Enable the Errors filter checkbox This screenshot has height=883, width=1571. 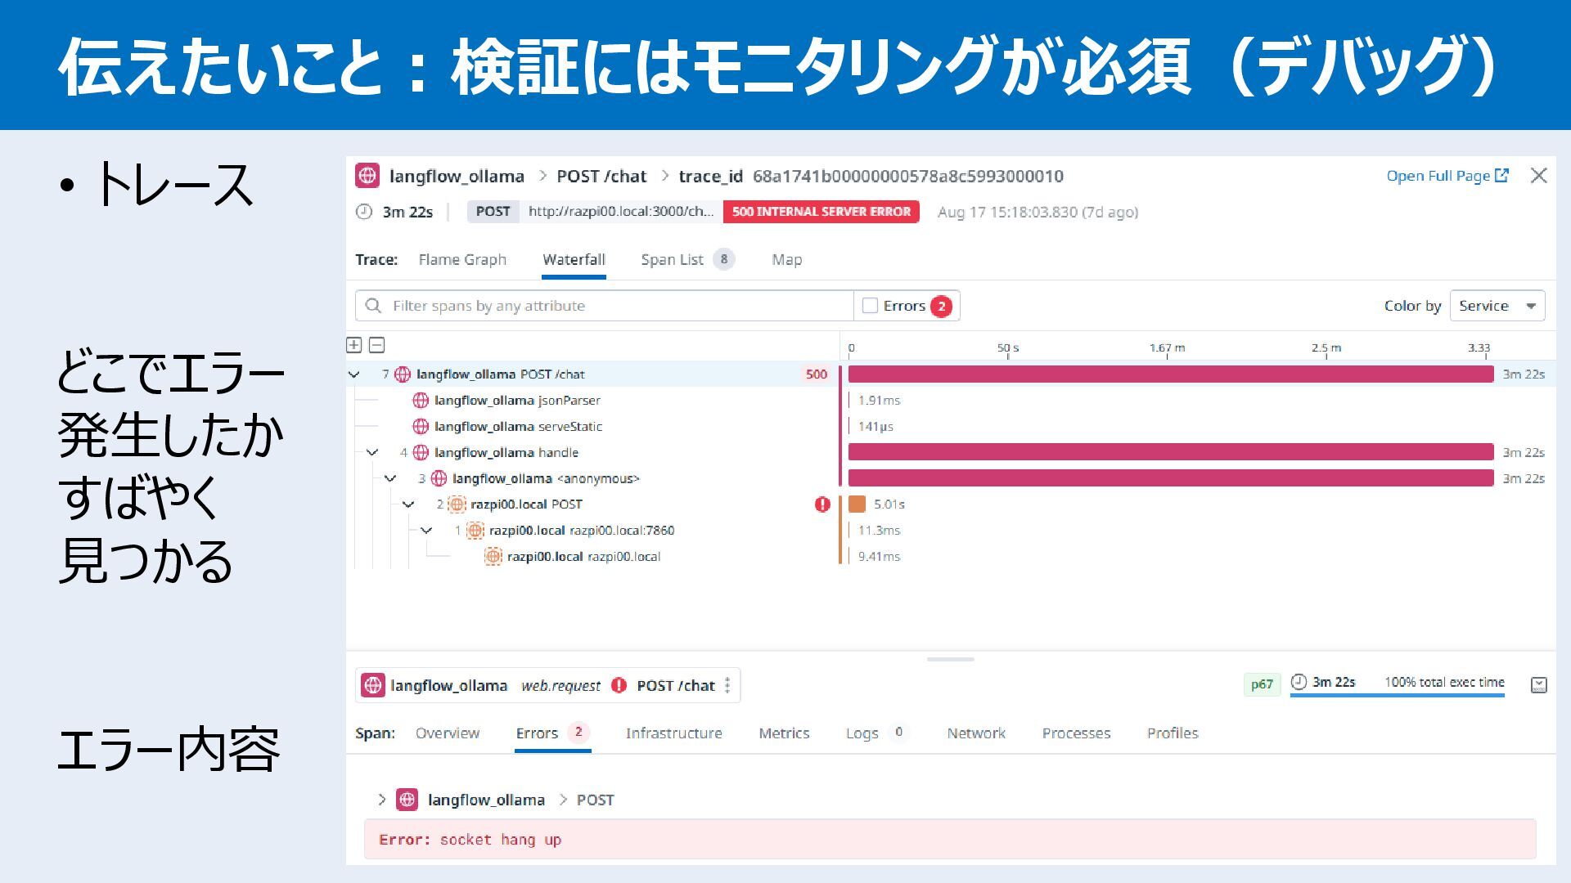871,306
